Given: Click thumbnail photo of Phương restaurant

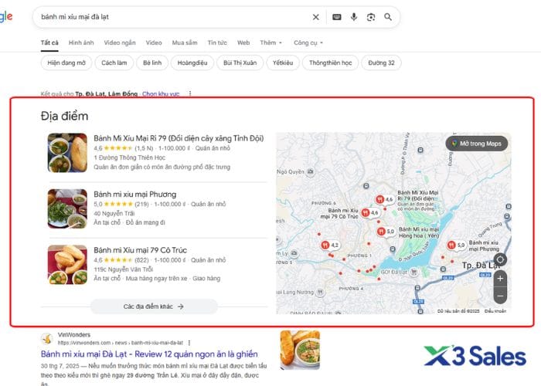Looking at the screenshot, I should 67,208.
